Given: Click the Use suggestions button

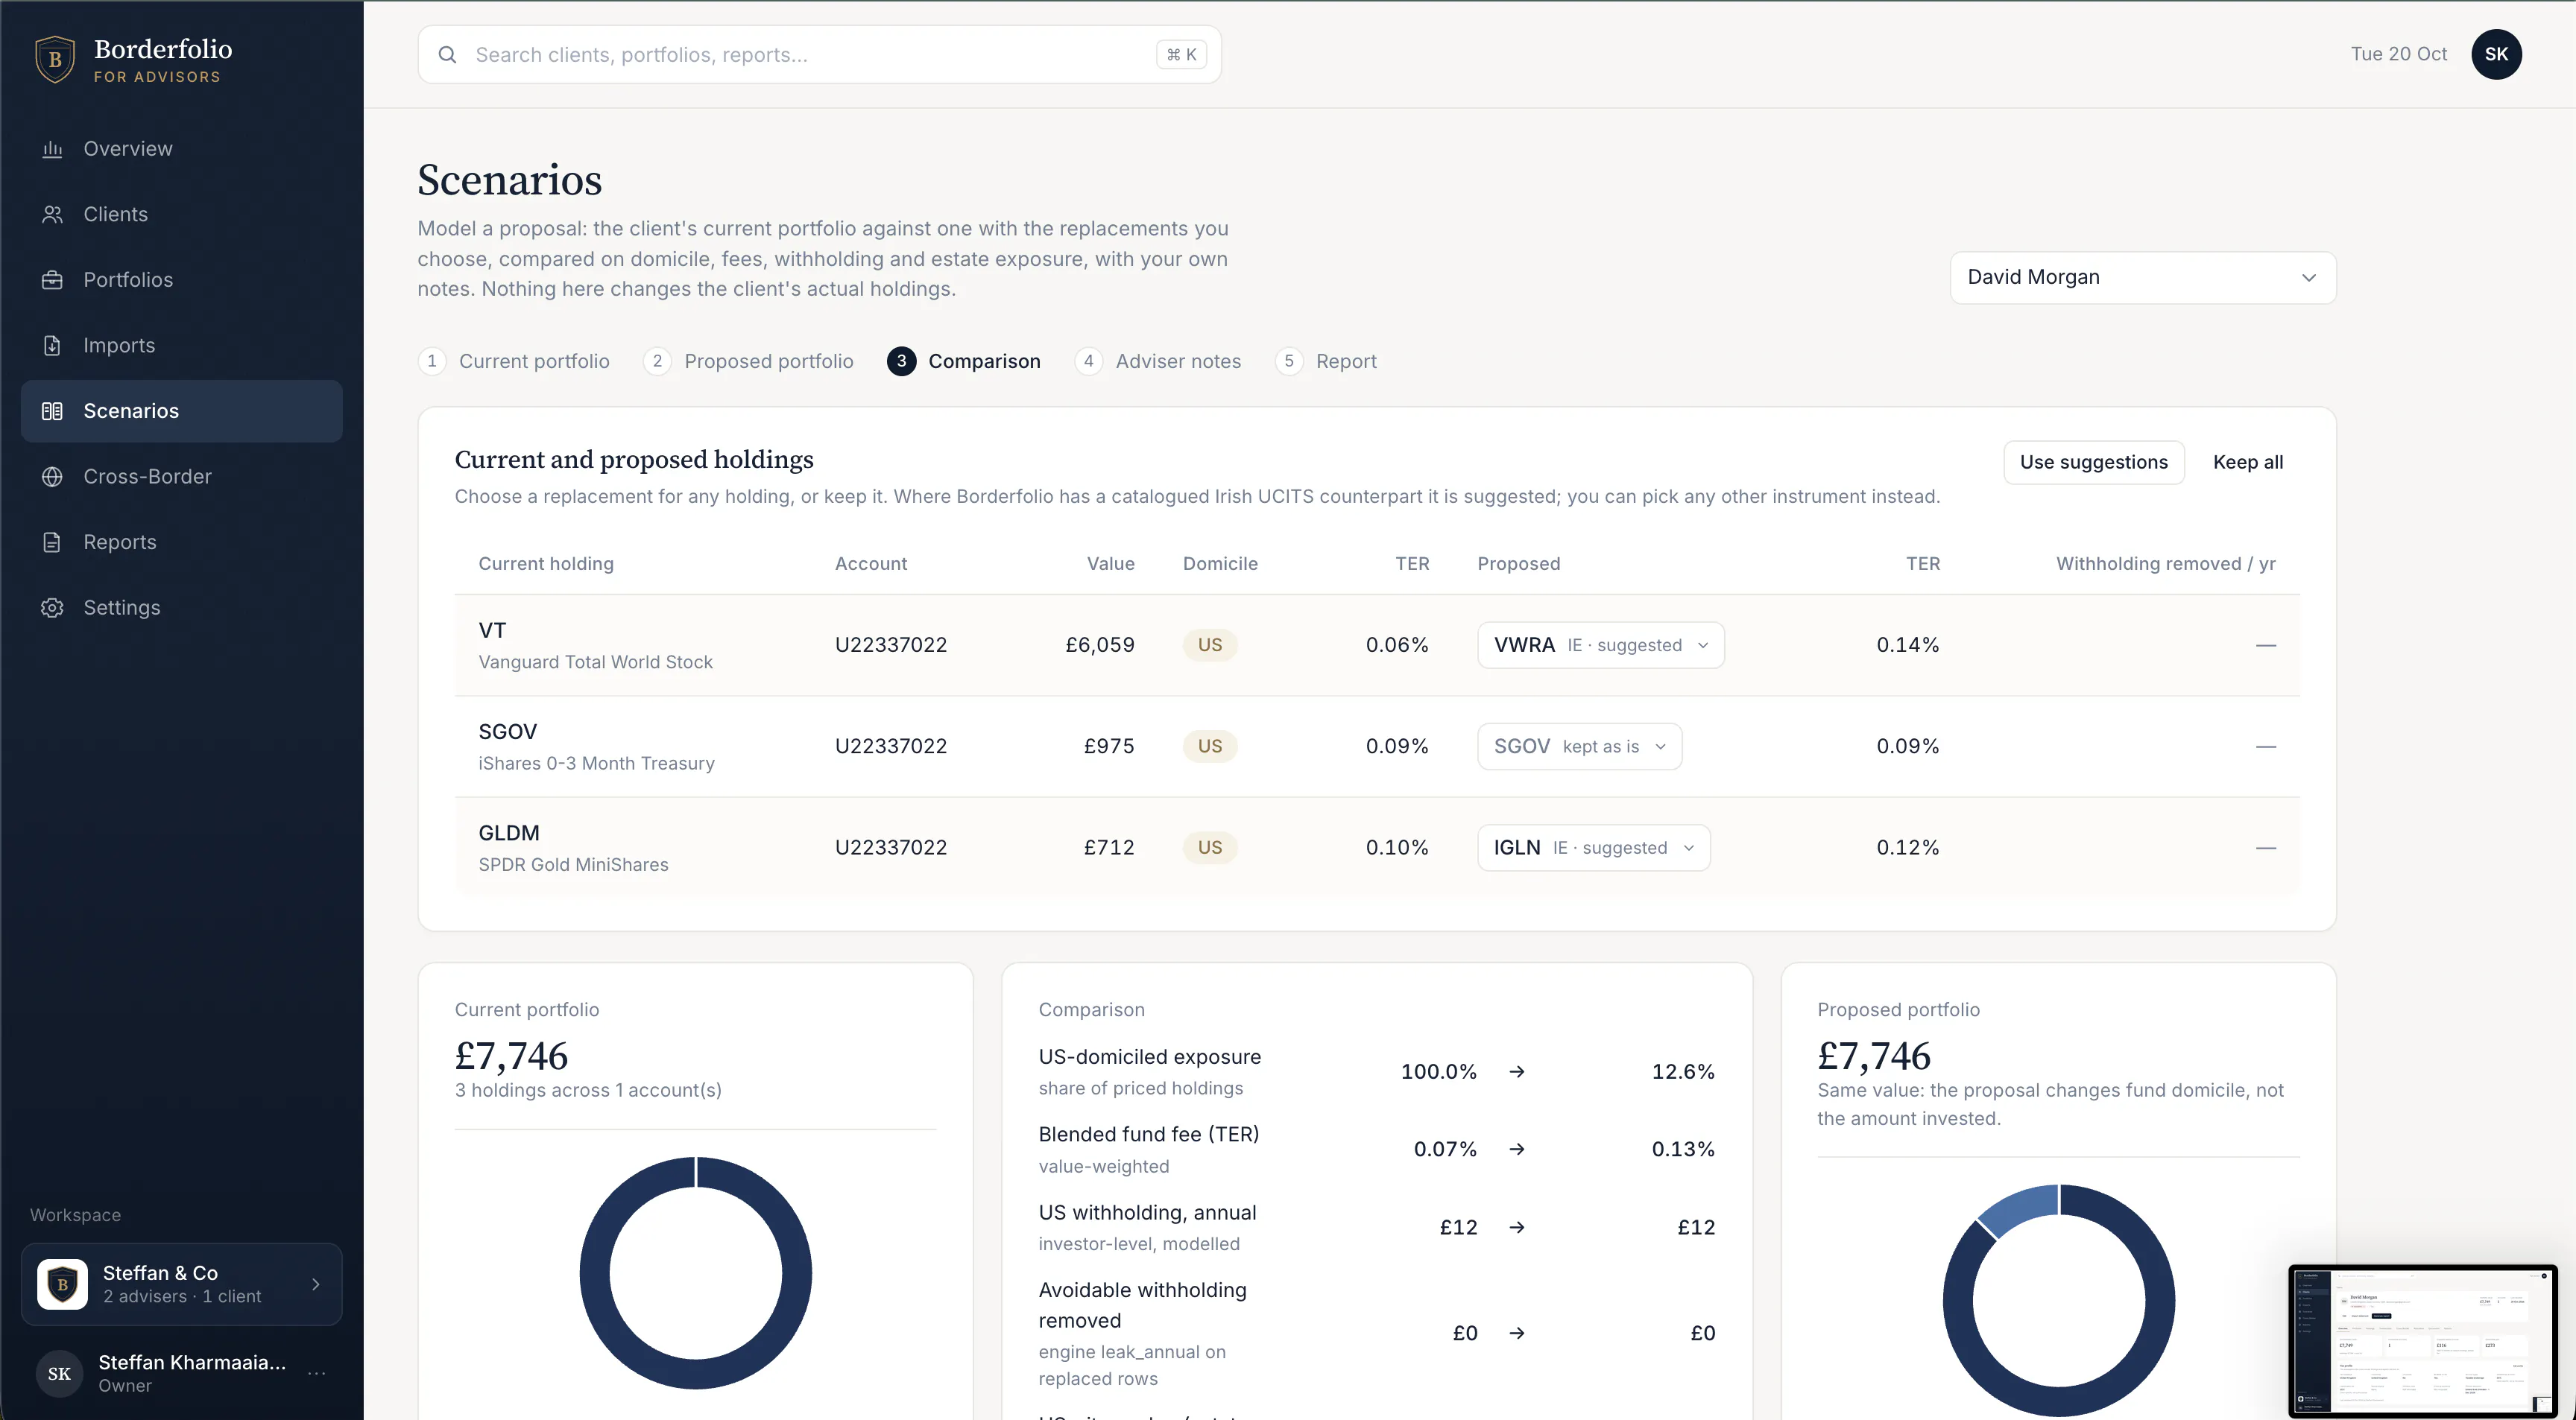Looking at the screenshot, I should (x=2093, y=463).
